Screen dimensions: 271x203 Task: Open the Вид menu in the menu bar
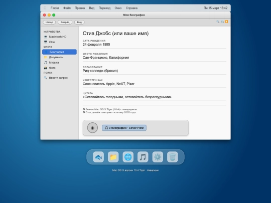[x=92, y=8]
